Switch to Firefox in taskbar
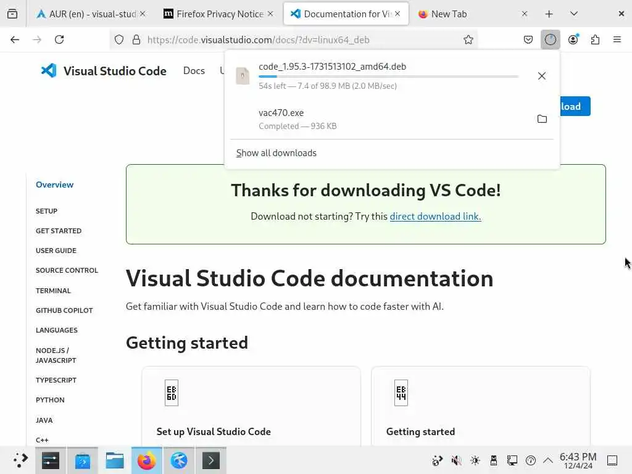 (x=147, y=460)
